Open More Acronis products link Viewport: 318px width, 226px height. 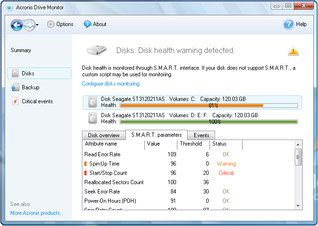[x=35, y=213]
